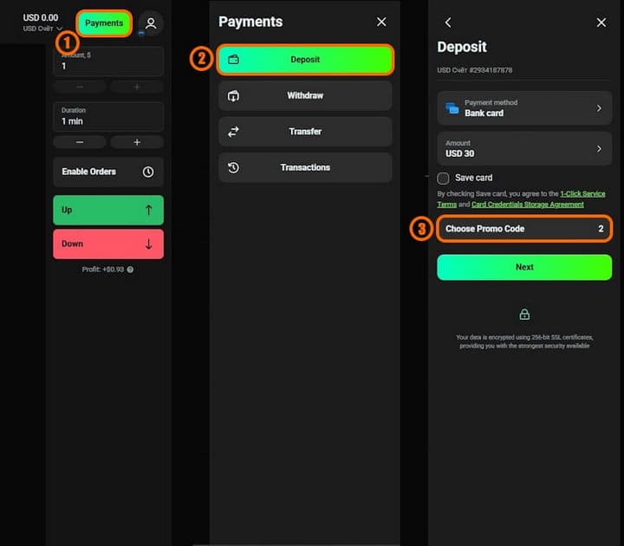Screen dimensions: 624x546
Task: Choose Withdraw in Payments menu
Action: pos(305,96)
